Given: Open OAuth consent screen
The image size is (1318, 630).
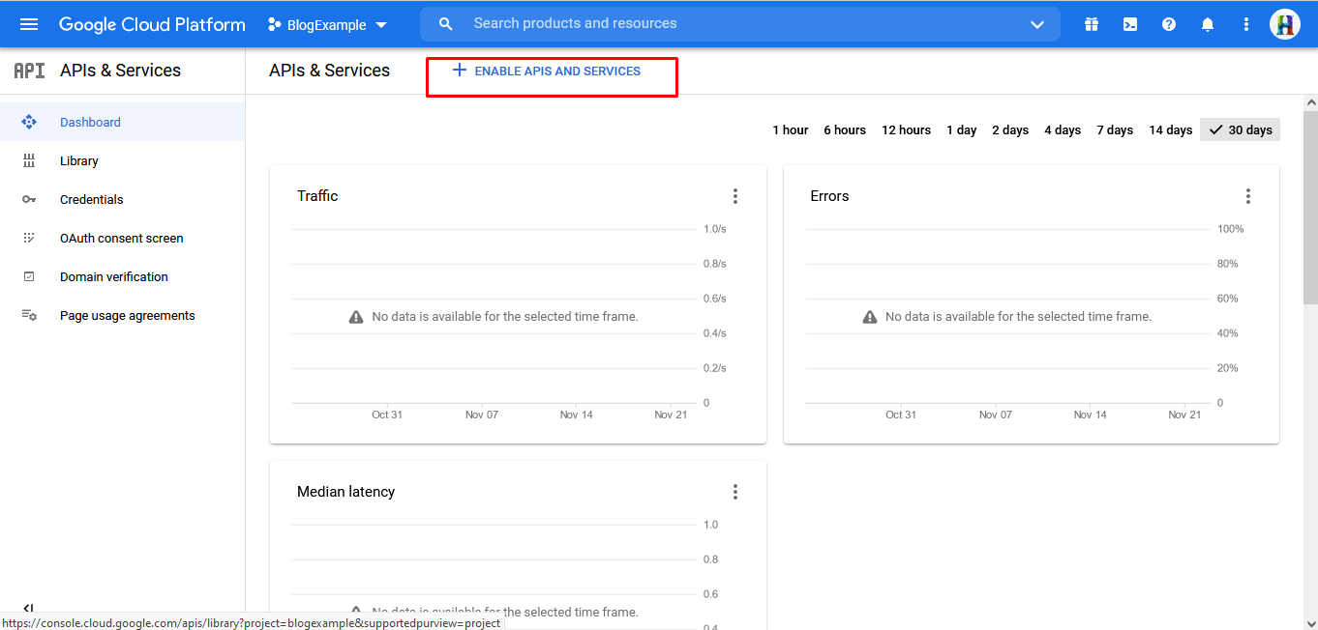Looking at the screenshot, I should [x=122, y=238].
